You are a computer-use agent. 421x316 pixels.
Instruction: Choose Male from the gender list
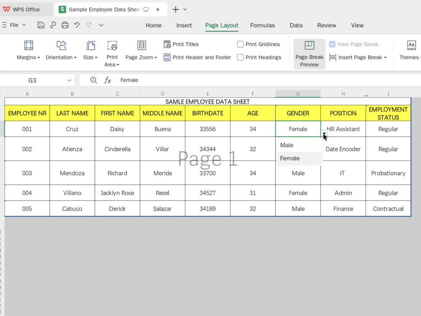click(299, 145)
